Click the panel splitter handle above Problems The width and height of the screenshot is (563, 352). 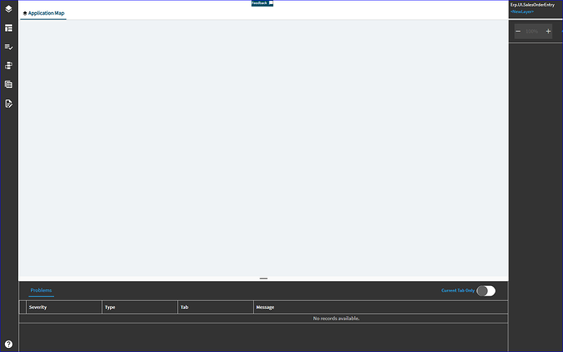click(264, 278)
